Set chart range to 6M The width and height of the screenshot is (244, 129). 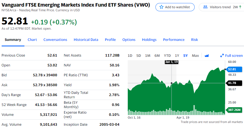tap(157, 55)
